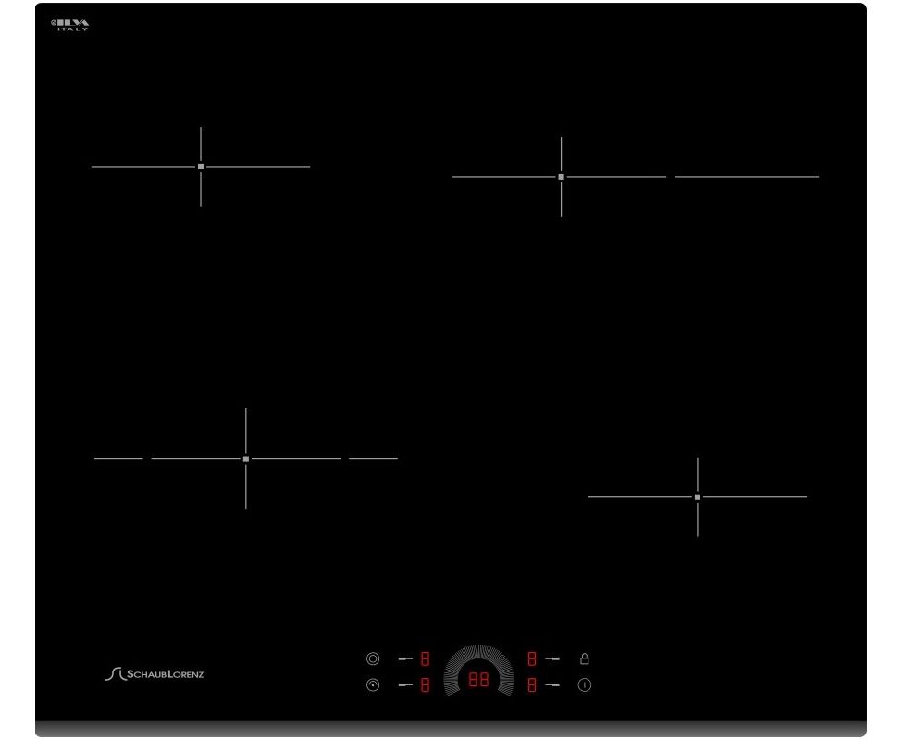Select the top-left zone indicator digit
The width and height of the screenshot is (904, 740).
point(426,659)
